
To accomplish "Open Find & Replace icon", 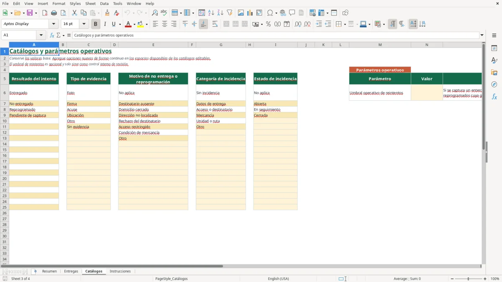I will (x=155, y=13).
